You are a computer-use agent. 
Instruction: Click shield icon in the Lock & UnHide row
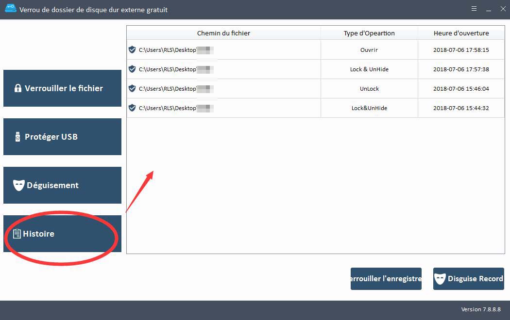click(132, 69)
